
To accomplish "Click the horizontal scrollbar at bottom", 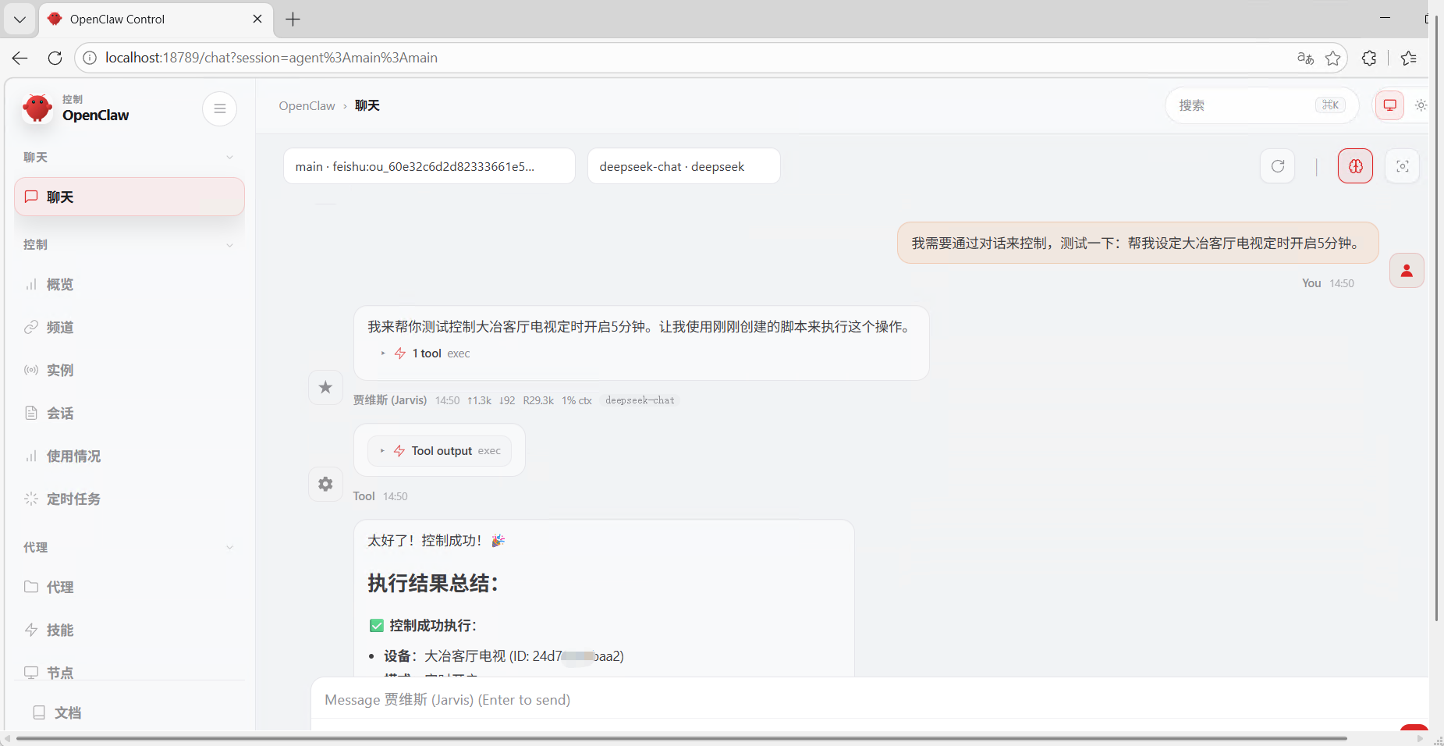I will point(681,738).
